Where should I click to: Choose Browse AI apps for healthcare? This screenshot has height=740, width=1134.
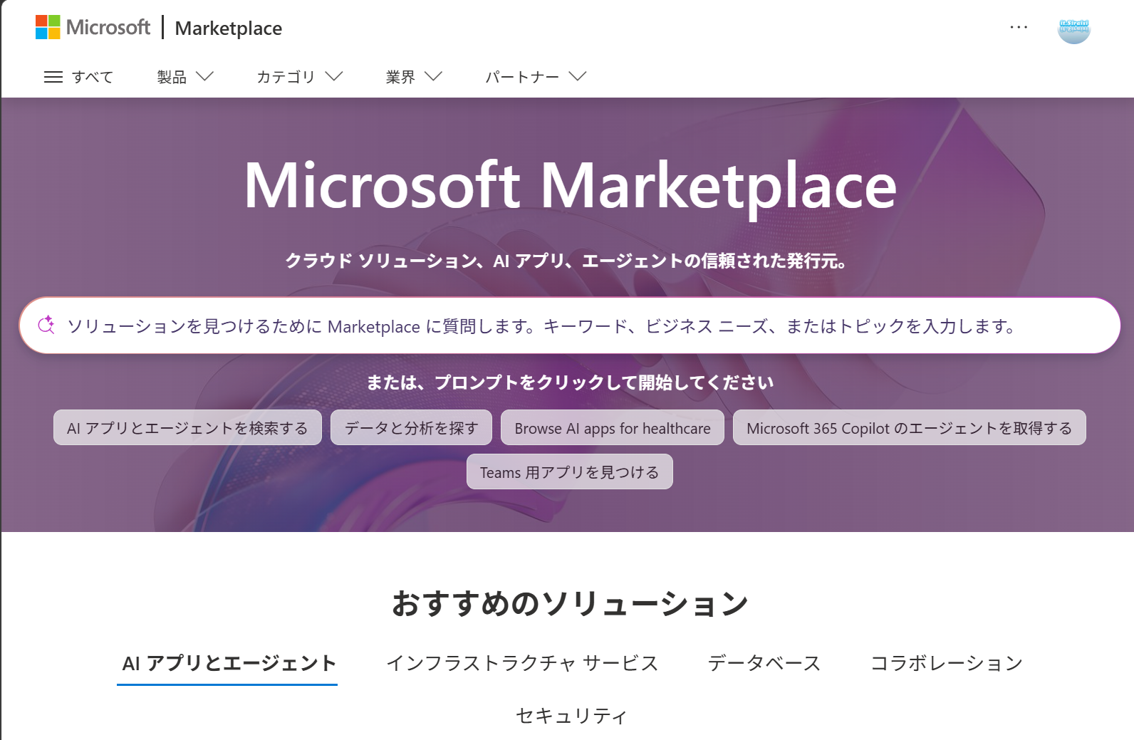click(613, 427)
